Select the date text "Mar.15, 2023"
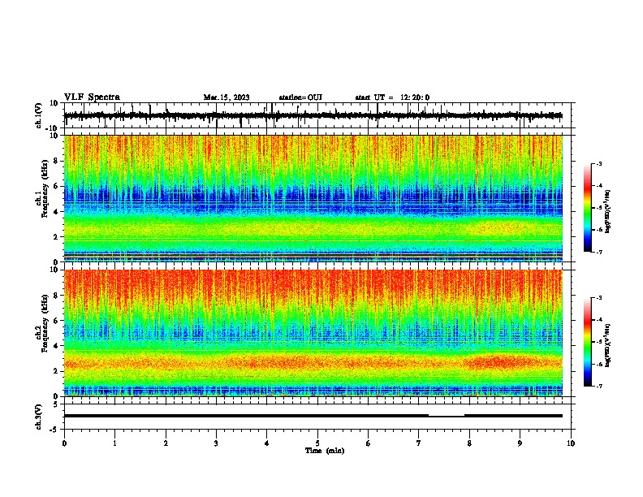 coord(227,97)
